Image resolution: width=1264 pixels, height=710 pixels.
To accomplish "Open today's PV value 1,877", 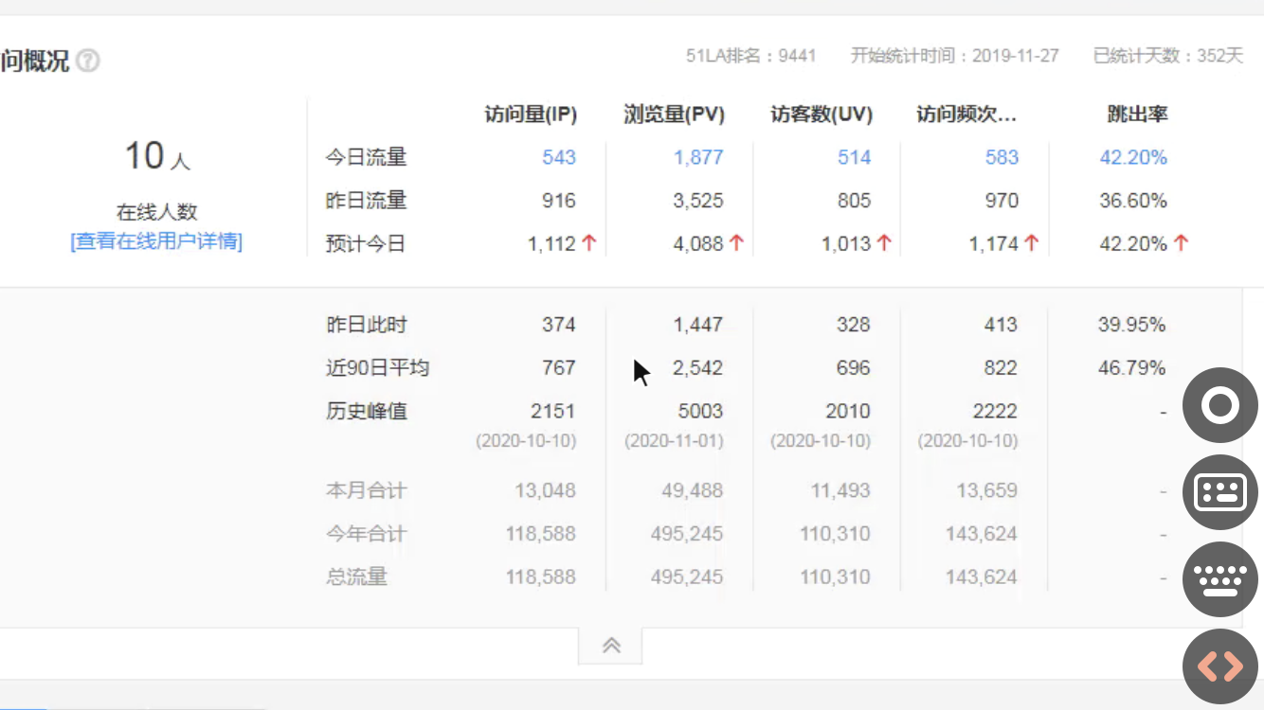I will point(698,157).
